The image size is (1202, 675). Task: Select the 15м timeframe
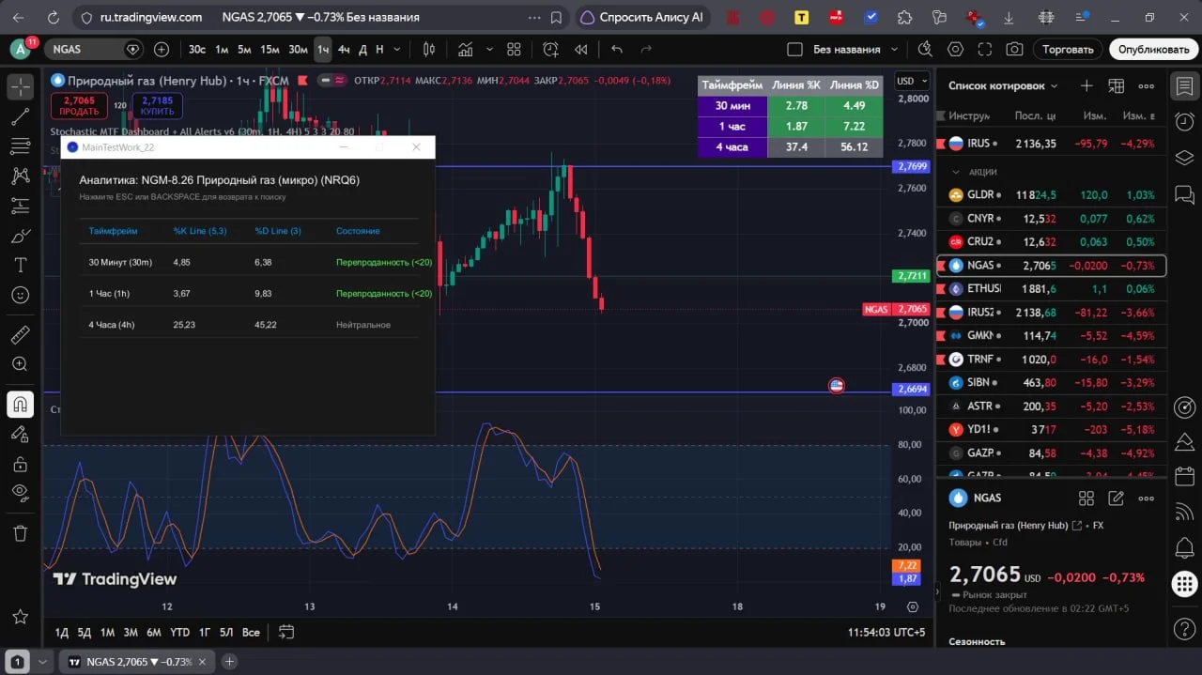click(x=270, y=50)
